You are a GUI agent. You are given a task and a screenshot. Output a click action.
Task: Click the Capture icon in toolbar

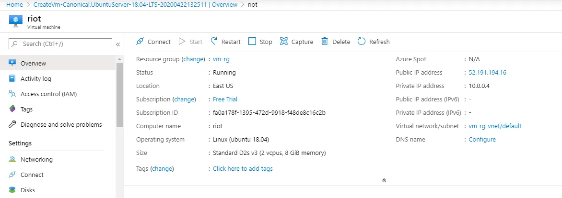284,42
